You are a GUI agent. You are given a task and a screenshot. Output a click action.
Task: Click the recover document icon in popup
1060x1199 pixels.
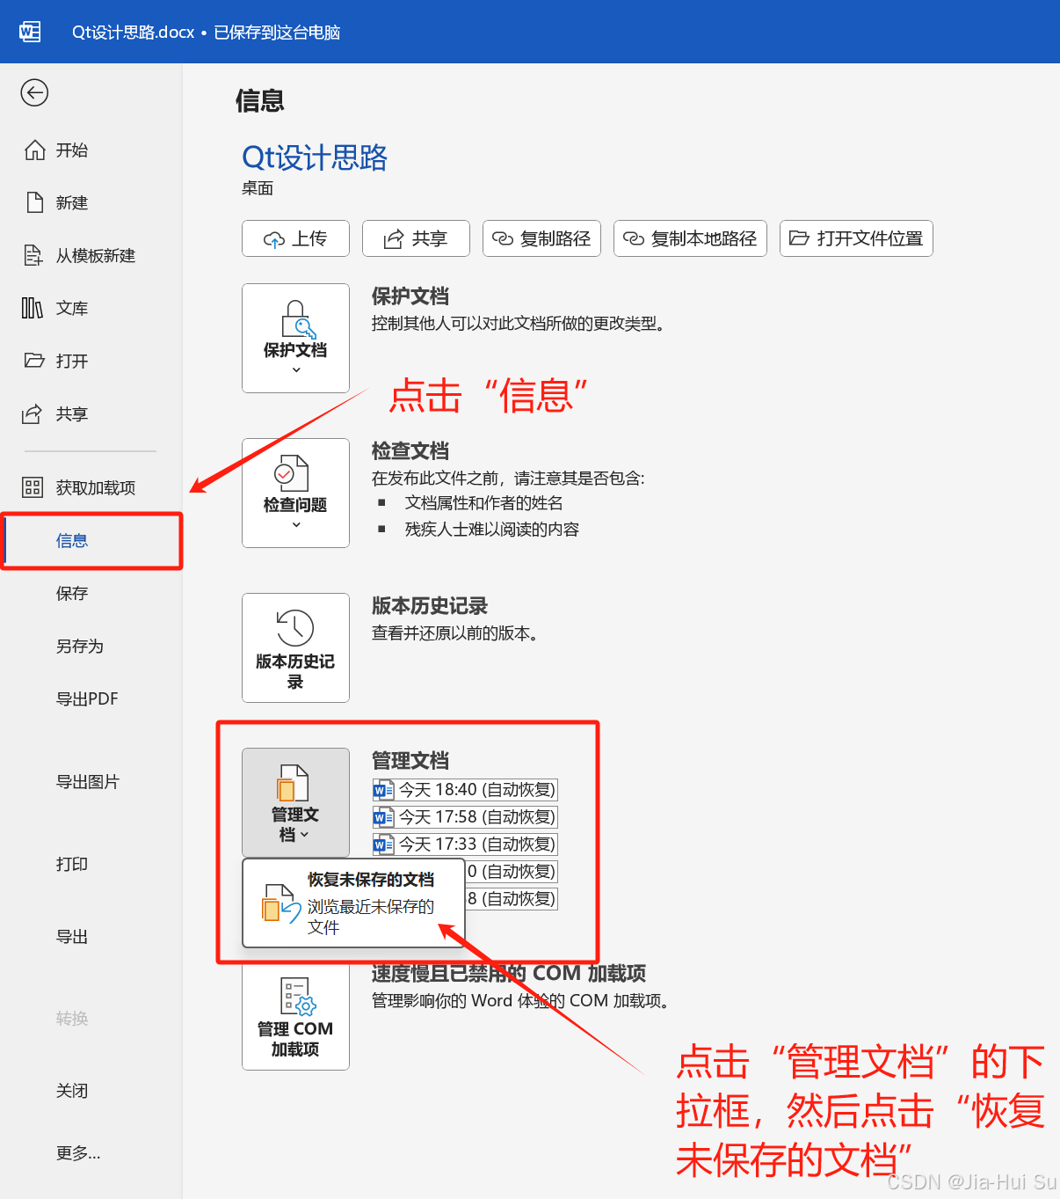[280, 904]
